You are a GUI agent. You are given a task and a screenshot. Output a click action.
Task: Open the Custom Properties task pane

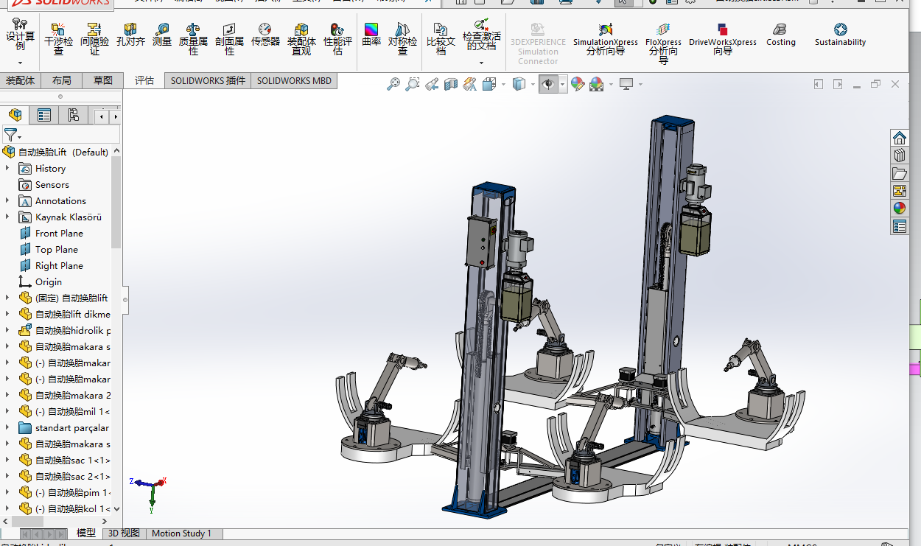tap(899, 226)
